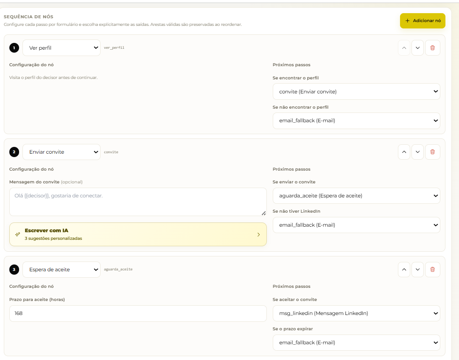
Task: Click the Mensagem do convite text area
Action: pos(138,202)
